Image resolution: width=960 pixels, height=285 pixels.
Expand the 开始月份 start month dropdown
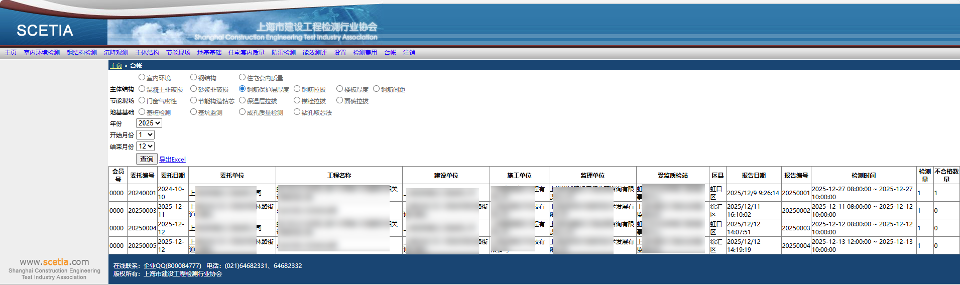(146, 135)
